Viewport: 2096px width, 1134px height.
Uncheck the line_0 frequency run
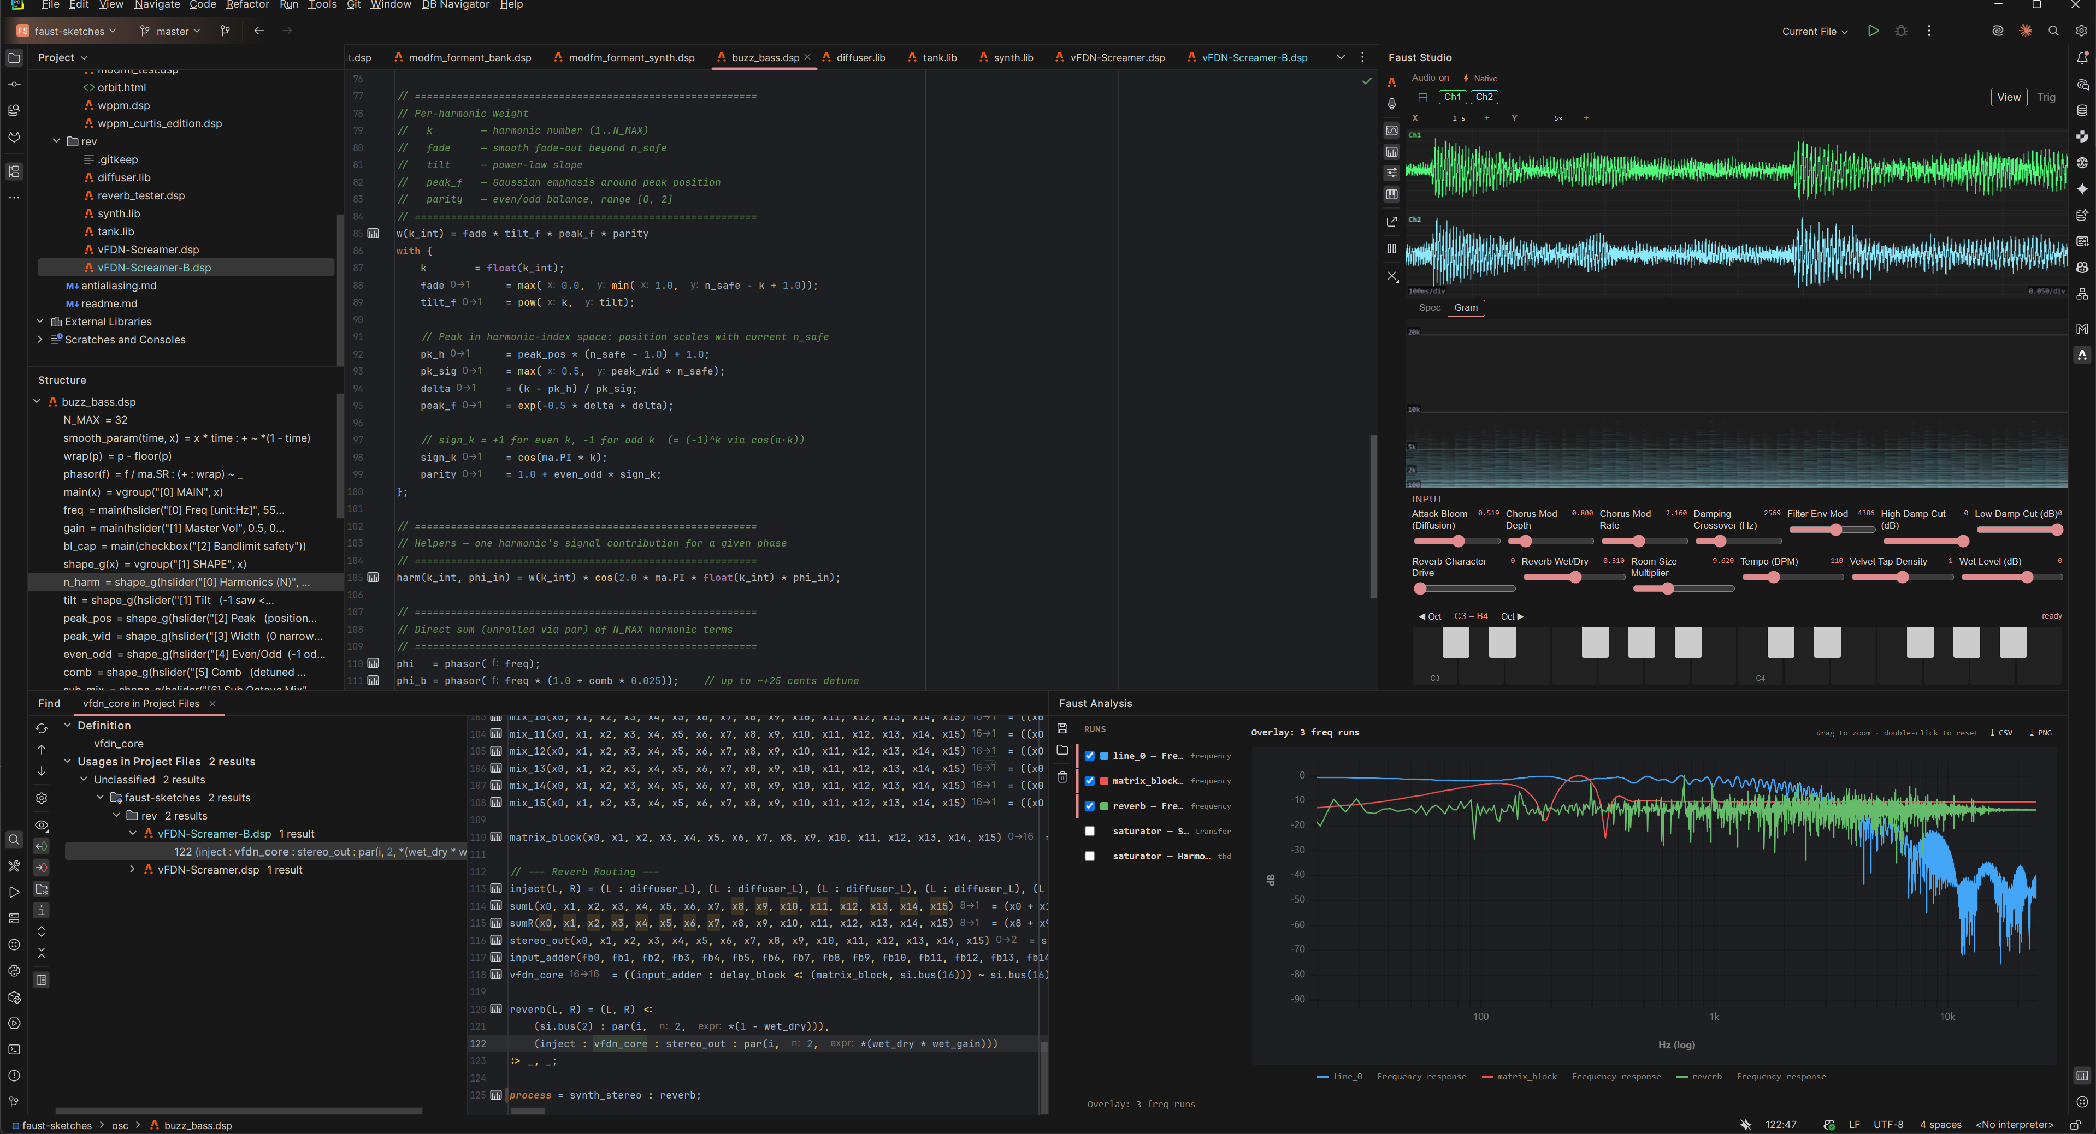[x=1089, y=757]
